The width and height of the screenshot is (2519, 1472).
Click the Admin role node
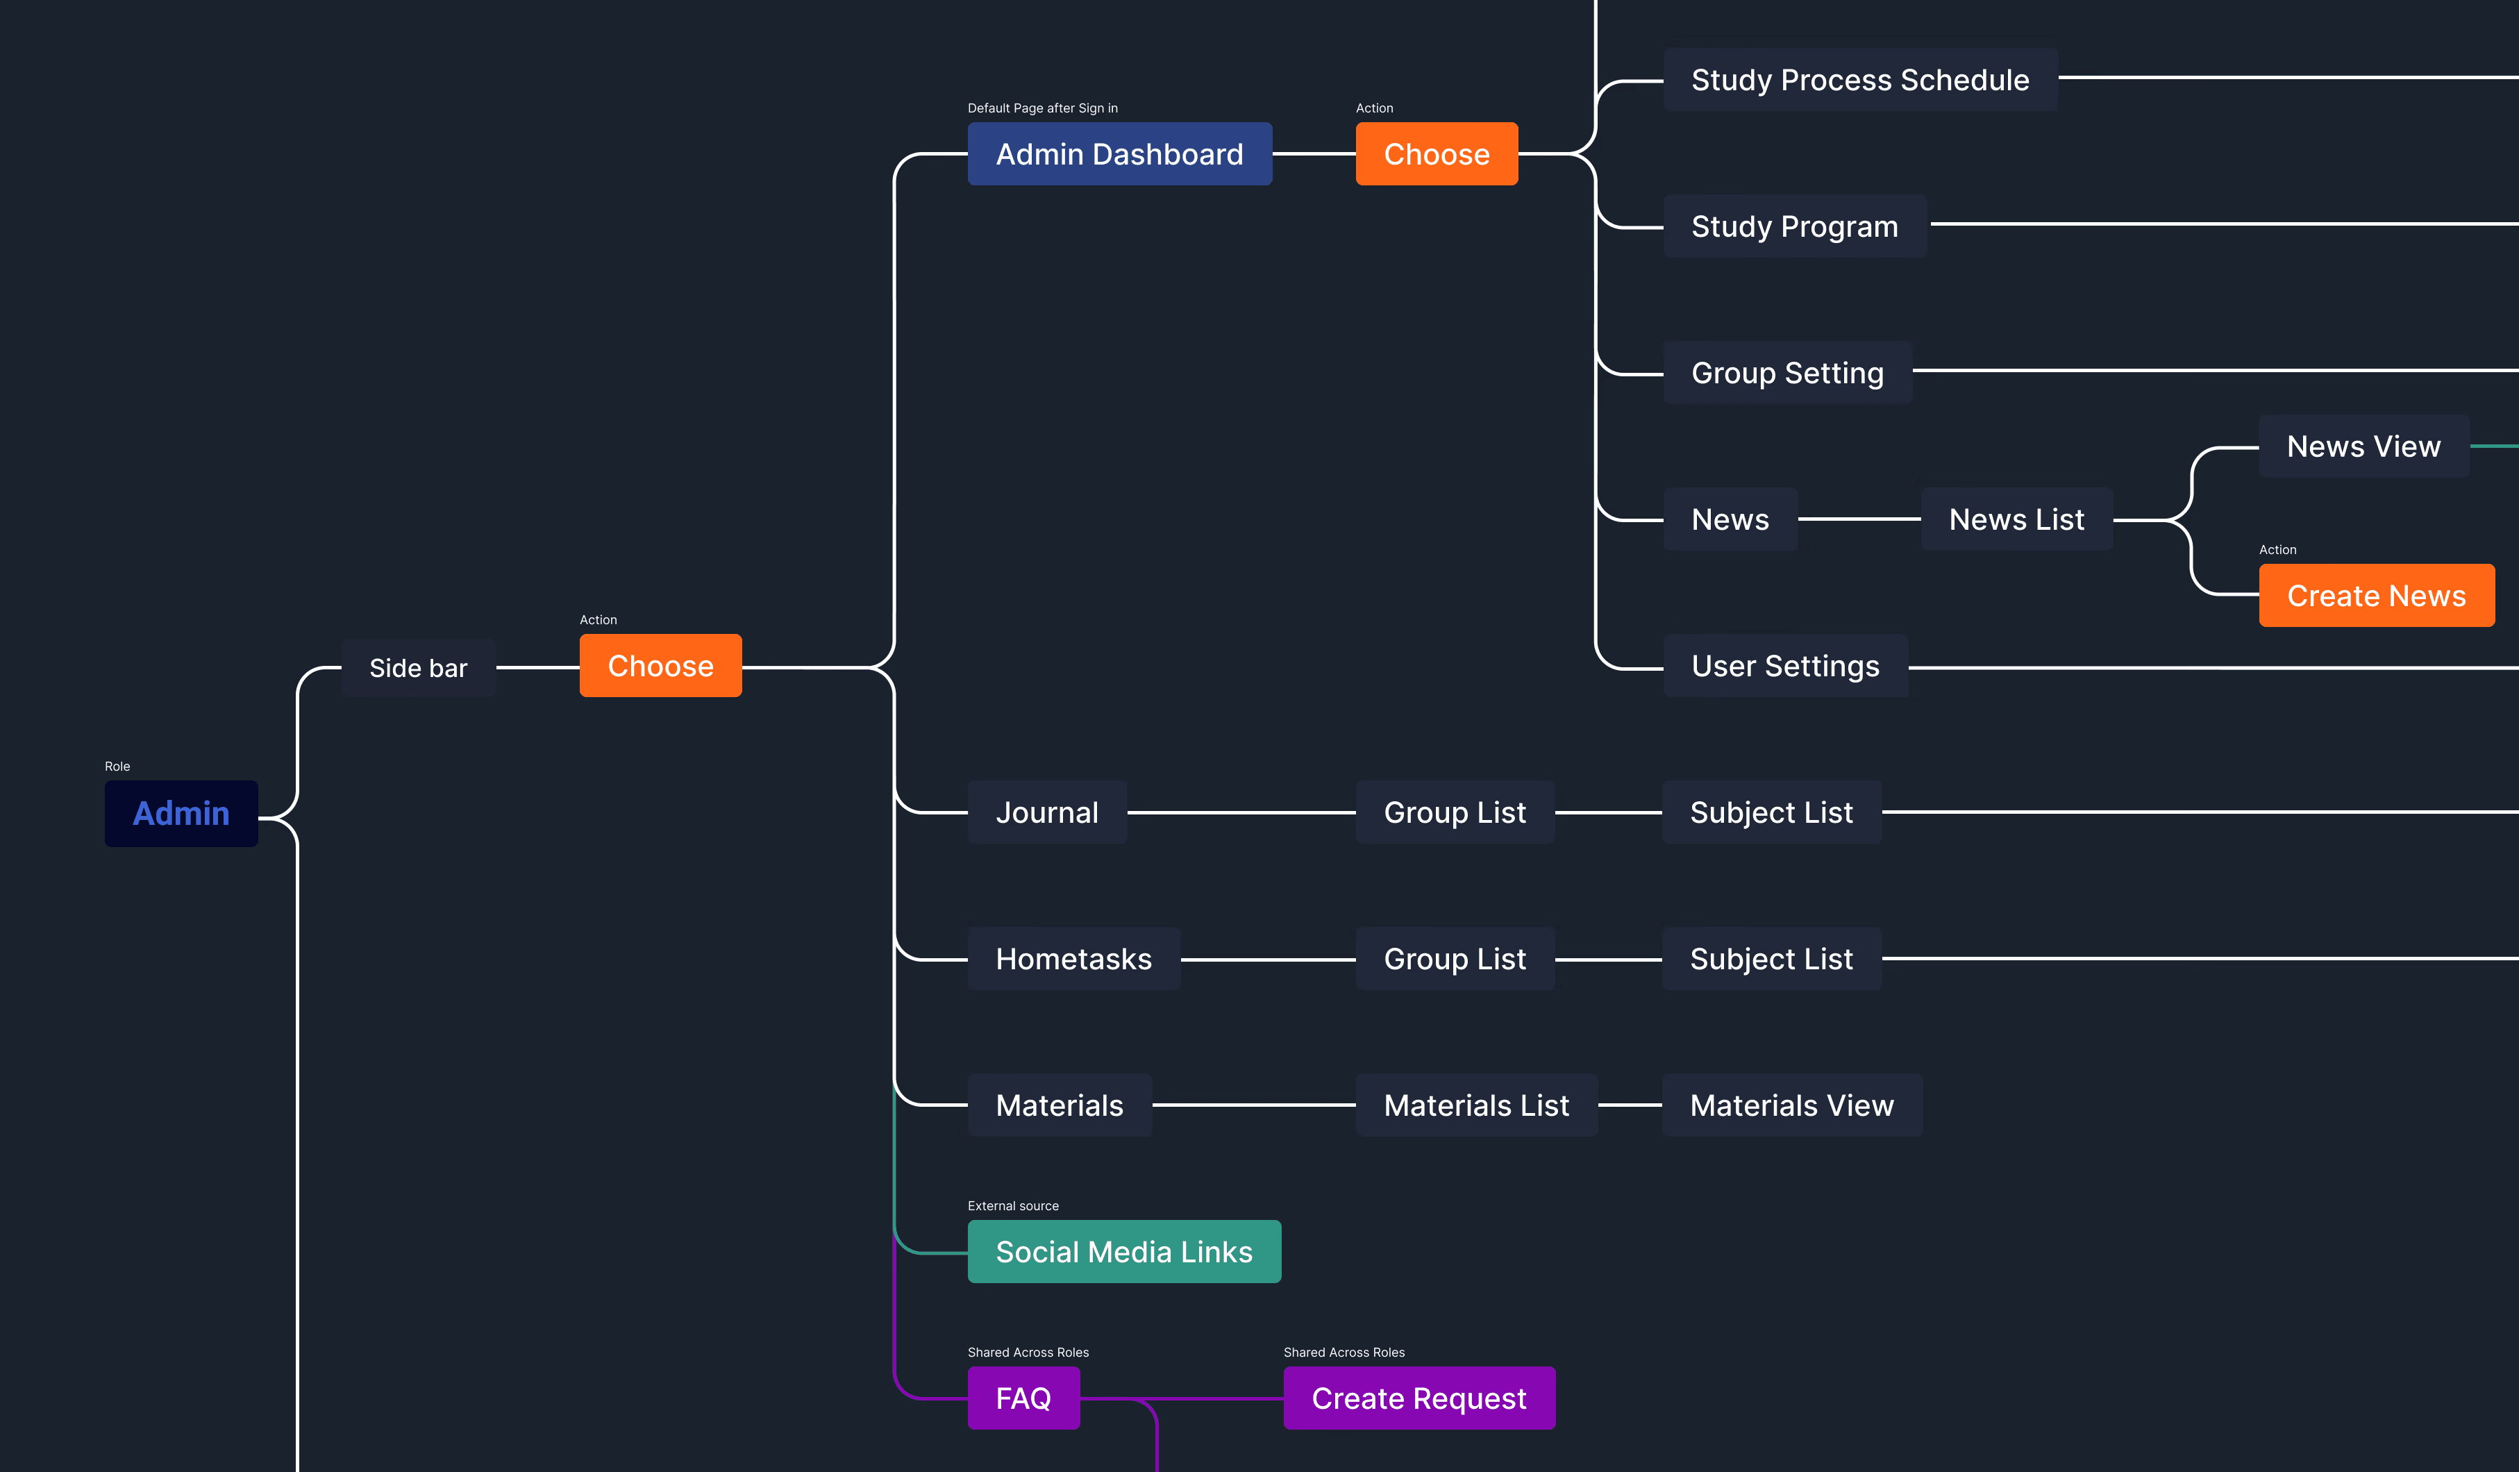181,814
